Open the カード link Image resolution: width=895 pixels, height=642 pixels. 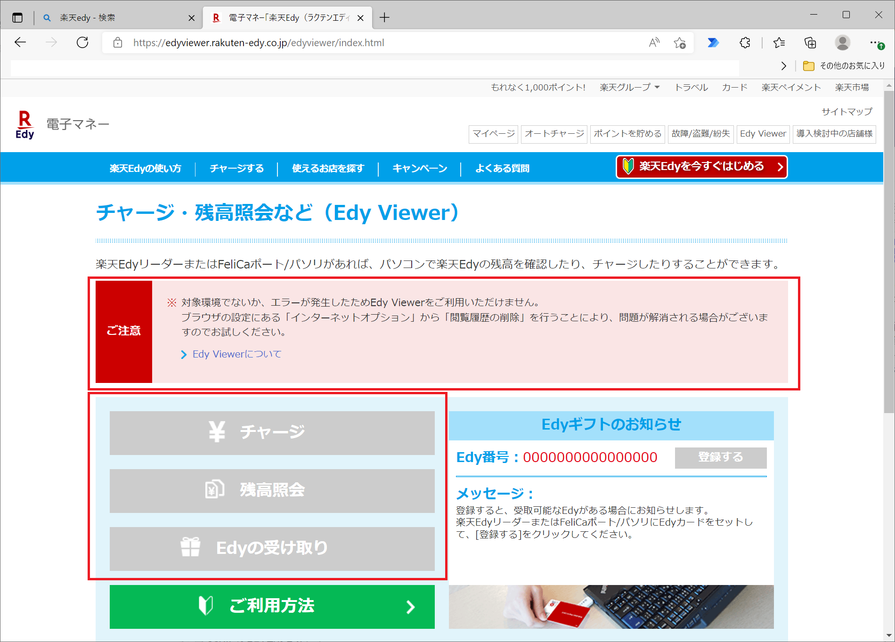click(734, 88)
